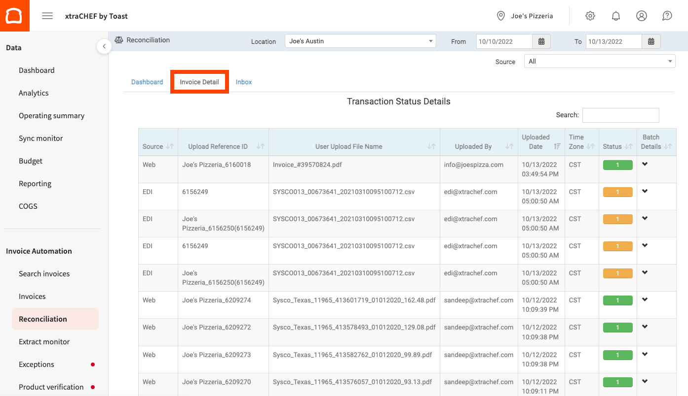Viewport: 688px width, 396px height.
Task: Switch to the Dashboard tab
Action: (x=147, y=82)
